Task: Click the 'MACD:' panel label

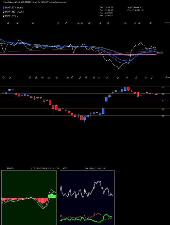Action: [x=10, y=168]
